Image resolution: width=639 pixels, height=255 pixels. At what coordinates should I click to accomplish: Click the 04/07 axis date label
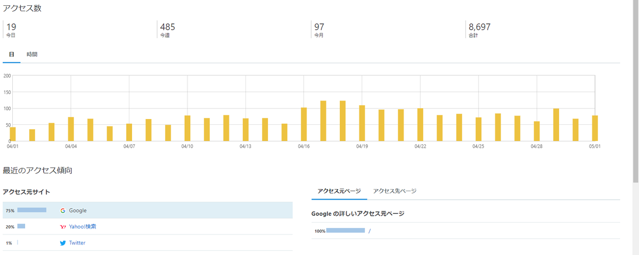click(x=129, y=146)
